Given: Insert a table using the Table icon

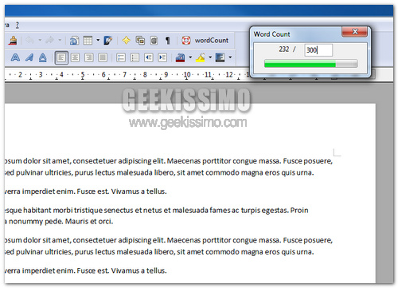Looking at the screenshot, I should tap(88, 41).
